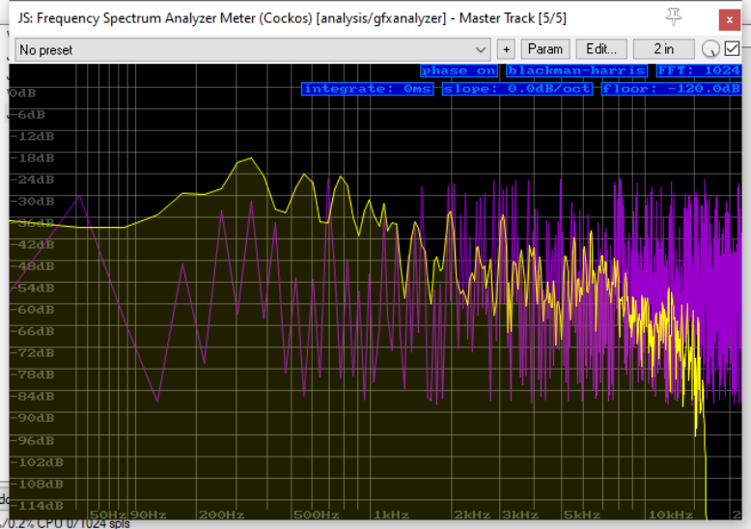Adjust the slope: 0.0dB/oct setting
751x529 pixels.
click(517, 89)
